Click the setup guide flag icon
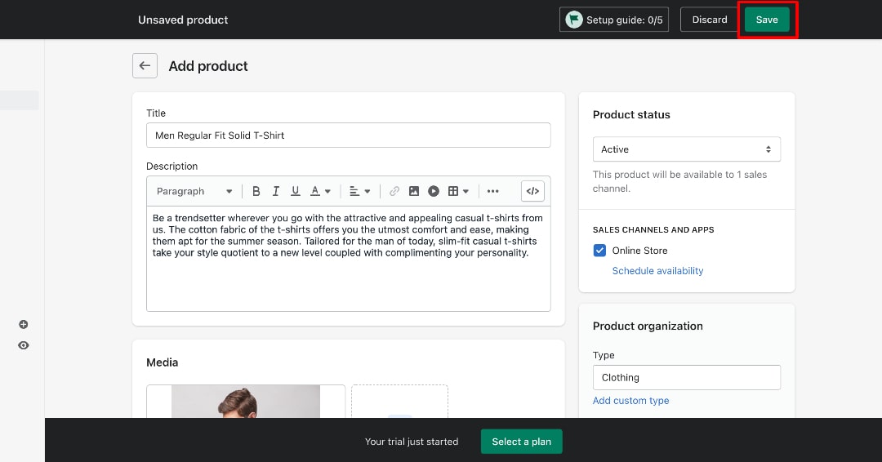This screenshot has height=462, width=882. (574, 20)
